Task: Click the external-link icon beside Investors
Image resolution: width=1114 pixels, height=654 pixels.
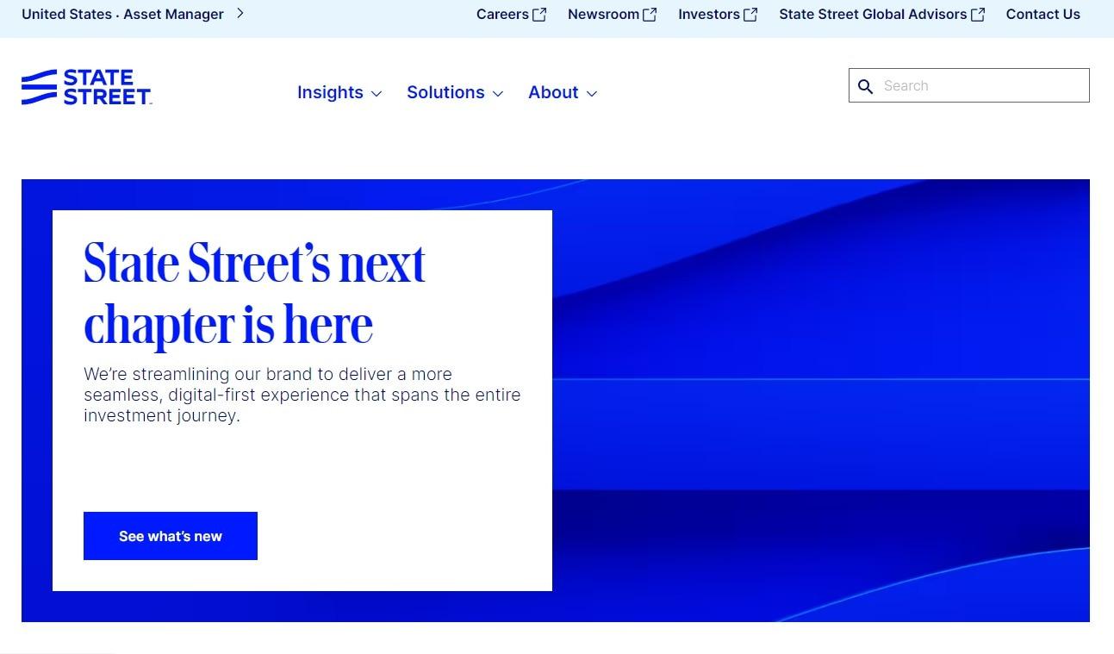Action: coord(750,15)
